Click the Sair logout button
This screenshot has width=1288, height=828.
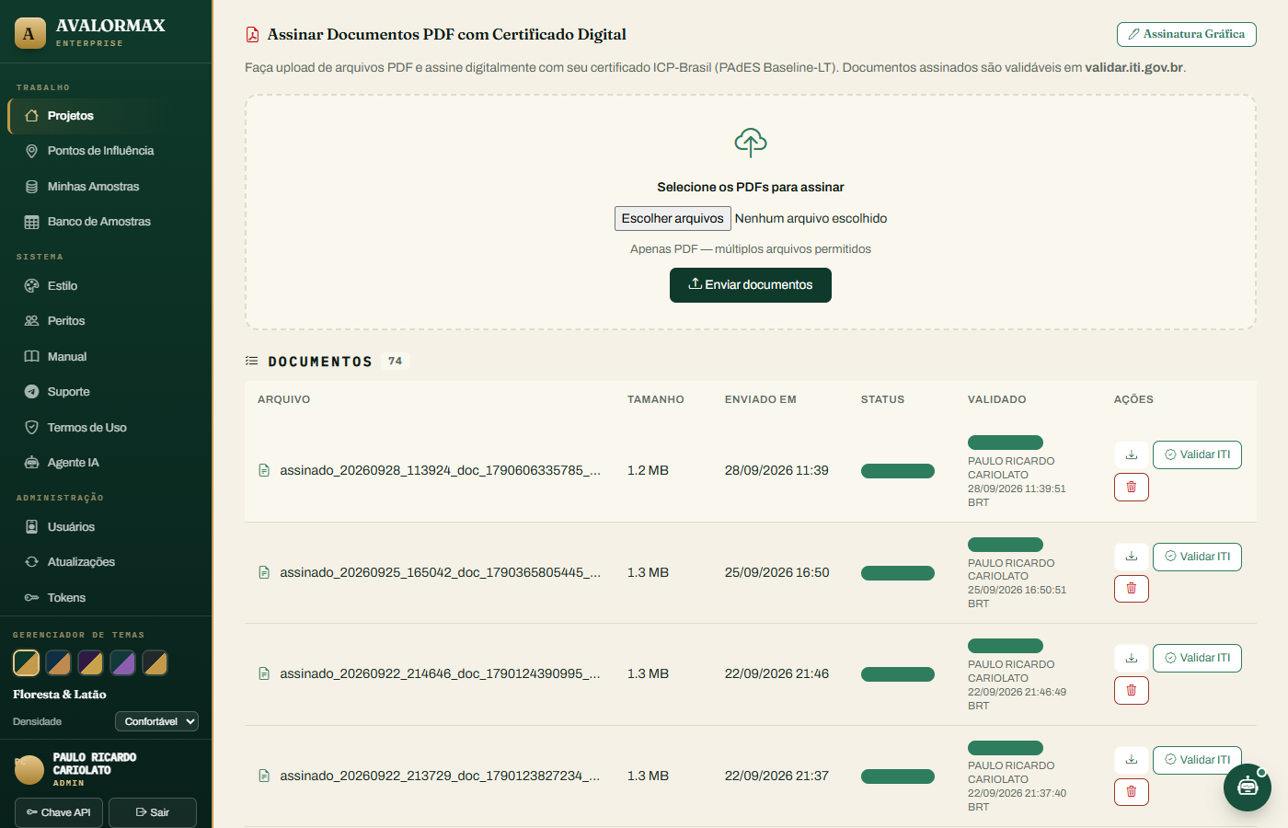153,812
